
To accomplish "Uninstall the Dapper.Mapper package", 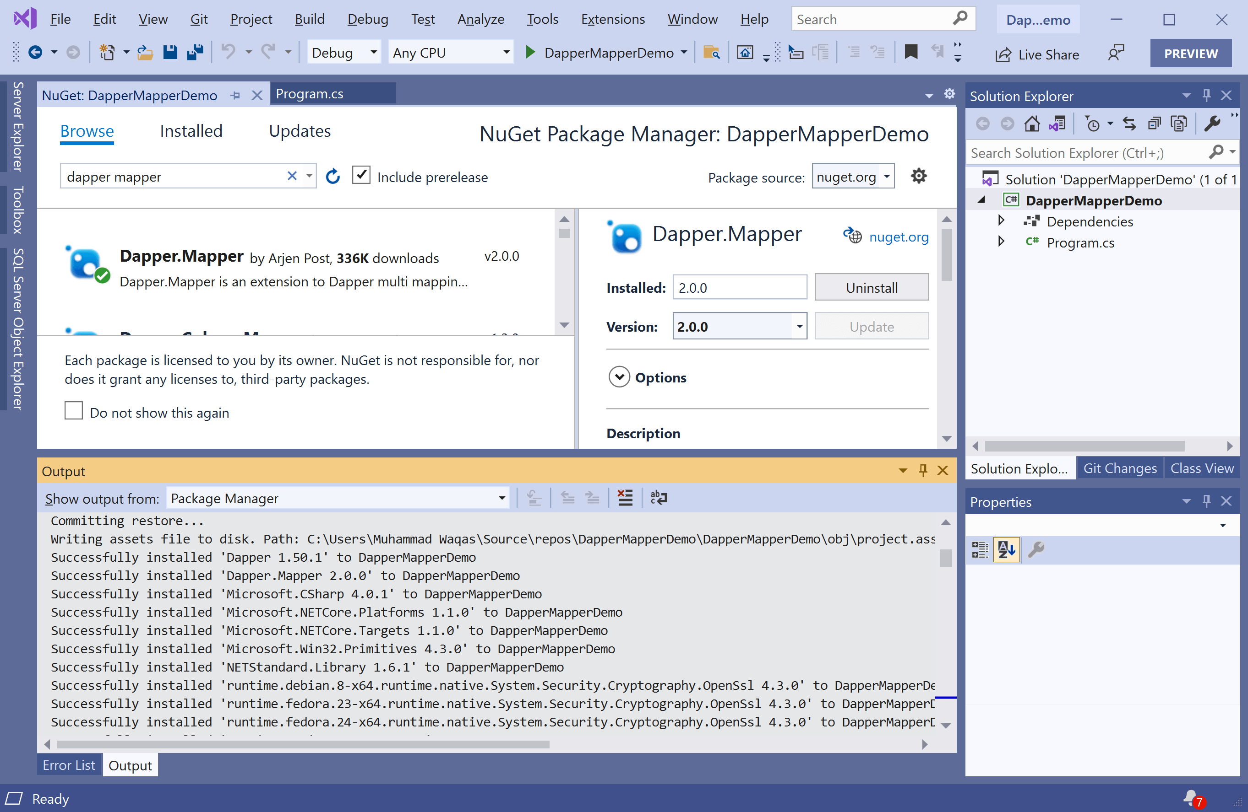I will [x=871, y=287].
